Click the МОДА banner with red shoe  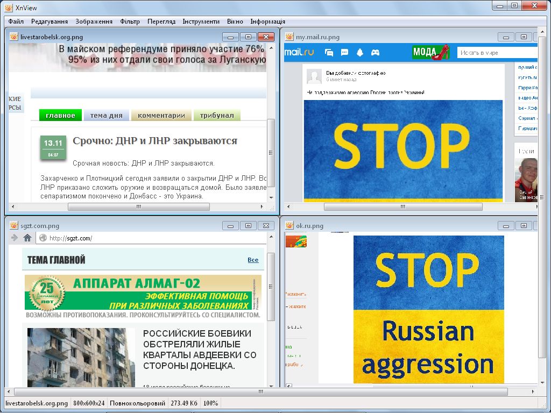pos(431,52)
